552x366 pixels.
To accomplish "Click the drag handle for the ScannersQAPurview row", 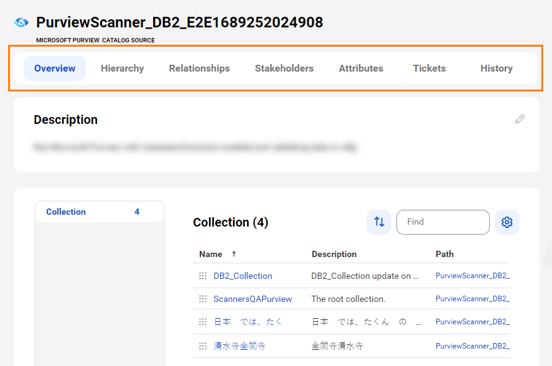I will [203, 299].
